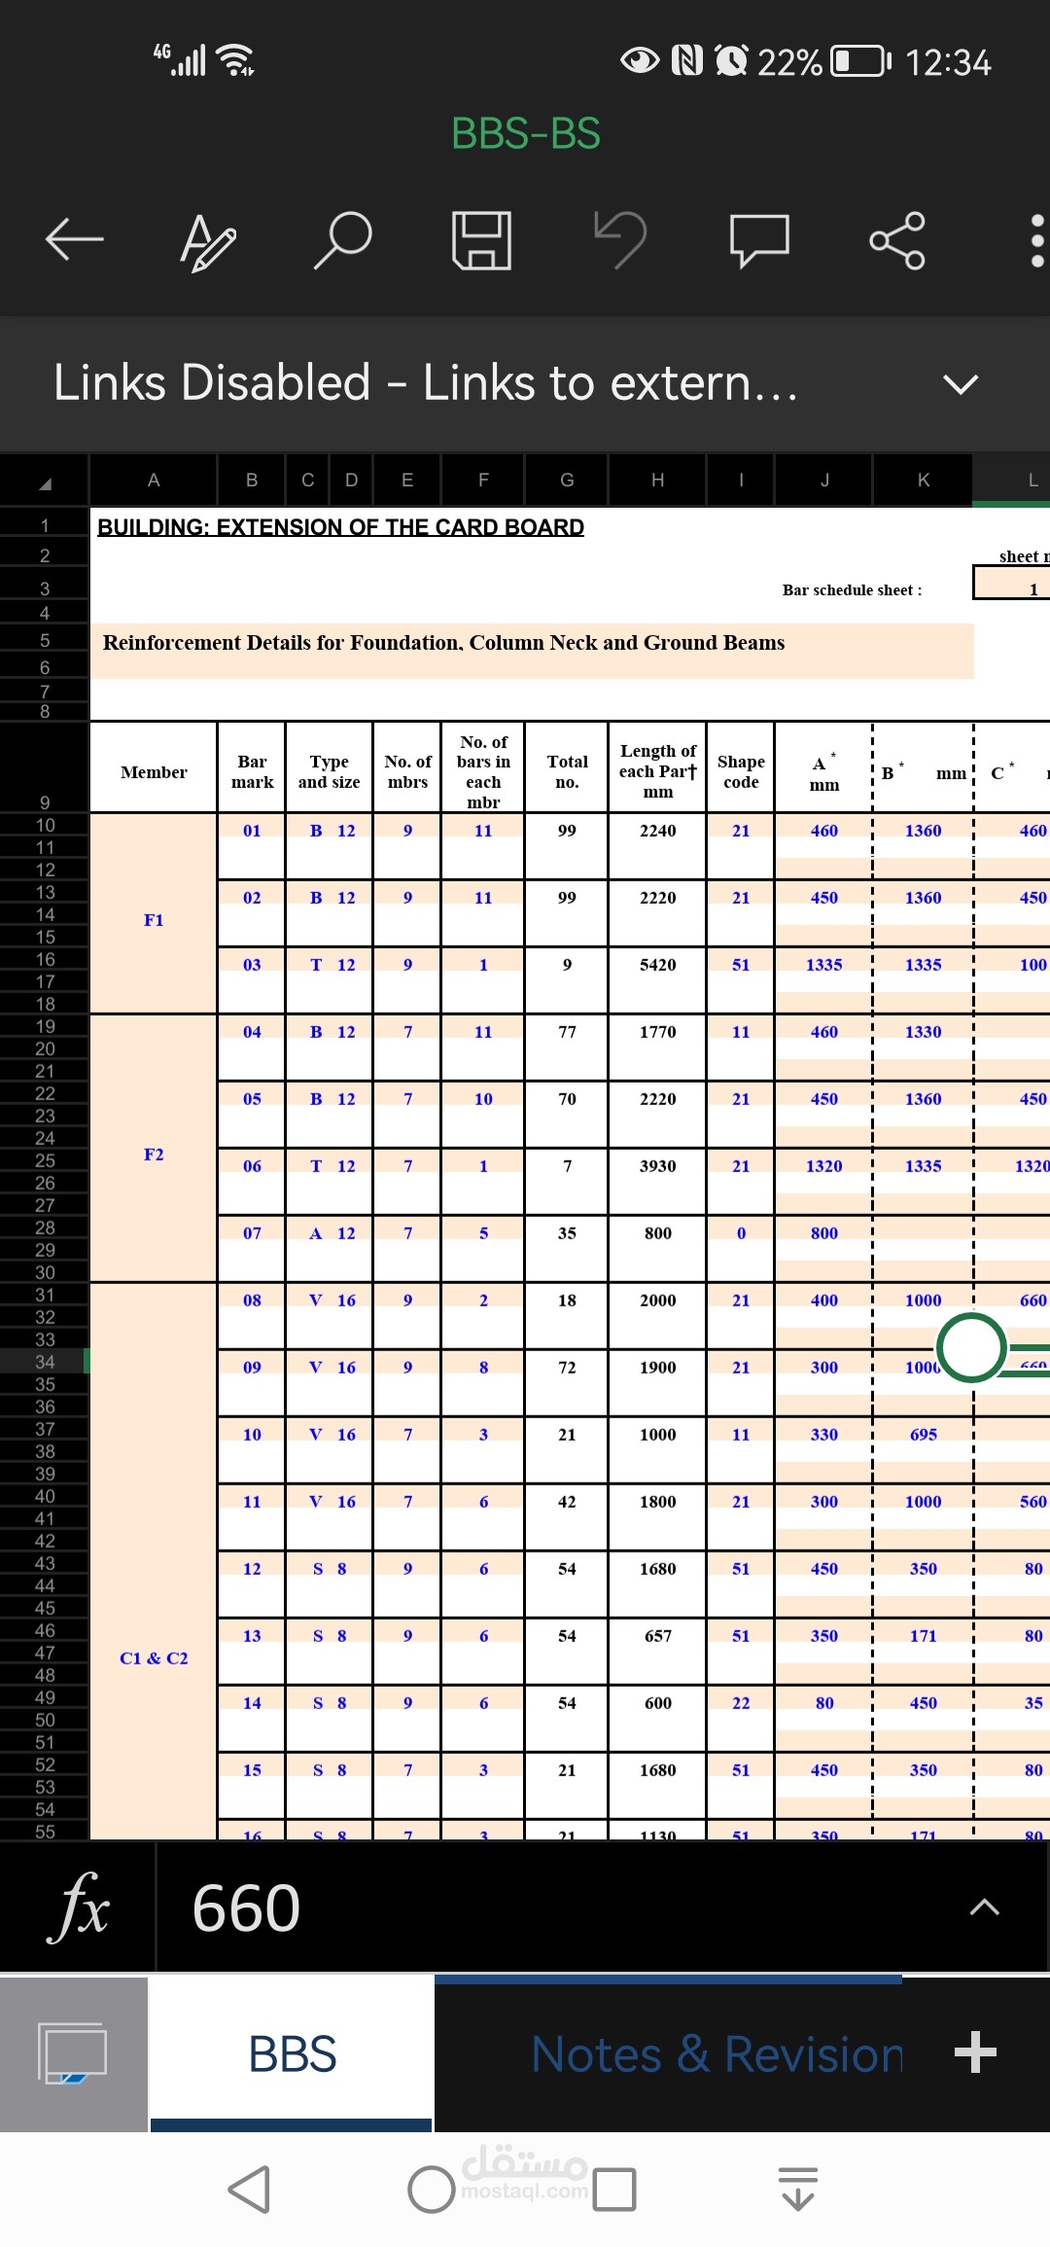Grab the green selection handle circle
The image size is (1050, 2247).
click(971, 1348)
